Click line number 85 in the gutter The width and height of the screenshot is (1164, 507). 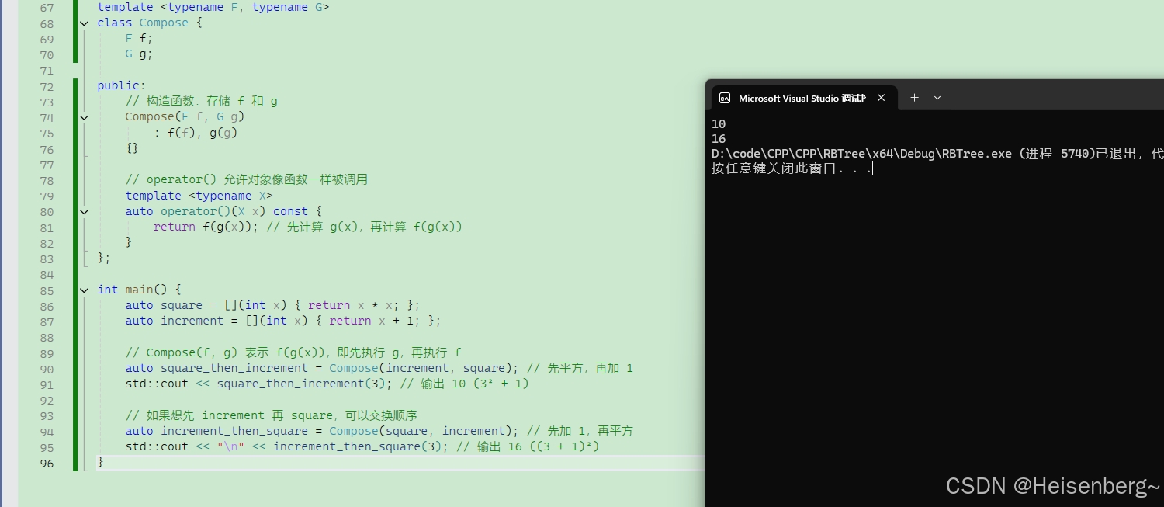47,290
